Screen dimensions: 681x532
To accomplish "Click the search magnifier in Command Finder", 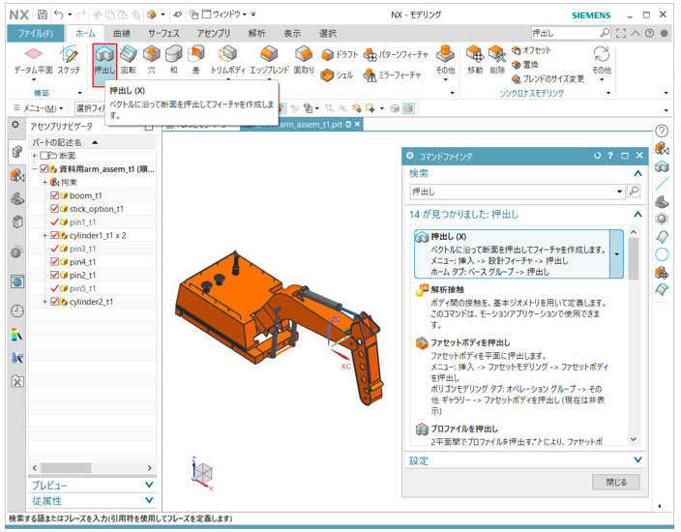I will (634, 192).
